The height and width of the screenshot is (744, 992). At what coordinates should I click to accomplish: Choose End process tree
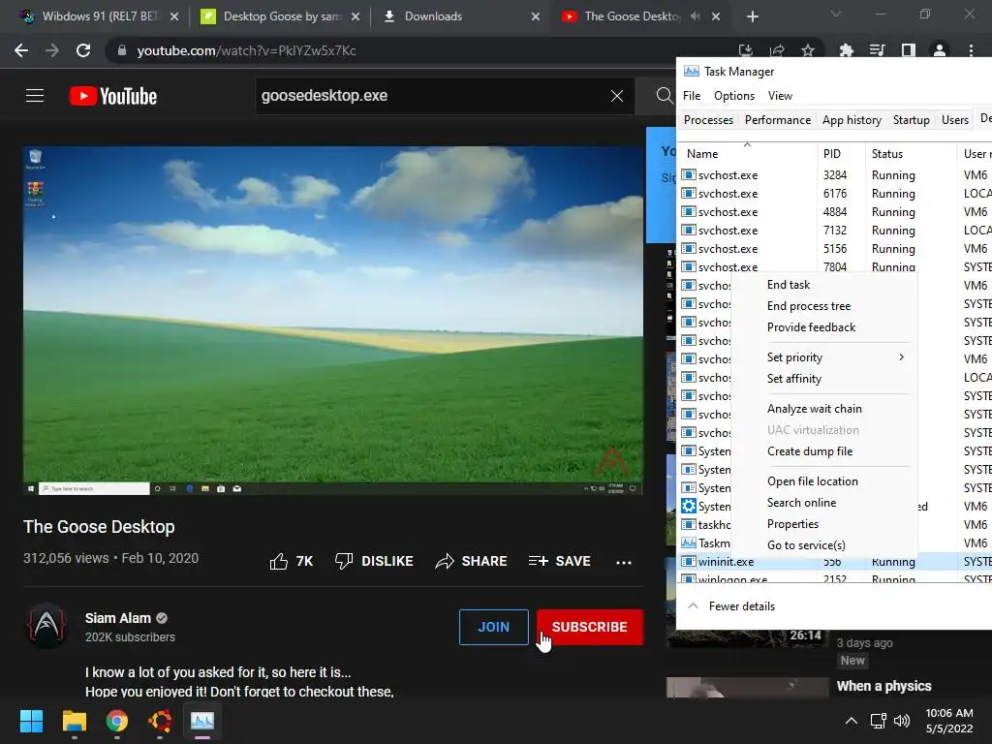point(809,306)
